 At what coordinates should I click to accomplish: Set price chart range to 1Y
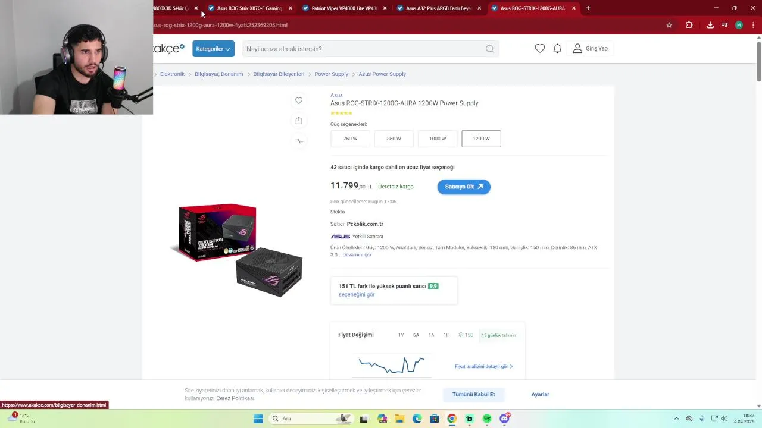(401, 335)
